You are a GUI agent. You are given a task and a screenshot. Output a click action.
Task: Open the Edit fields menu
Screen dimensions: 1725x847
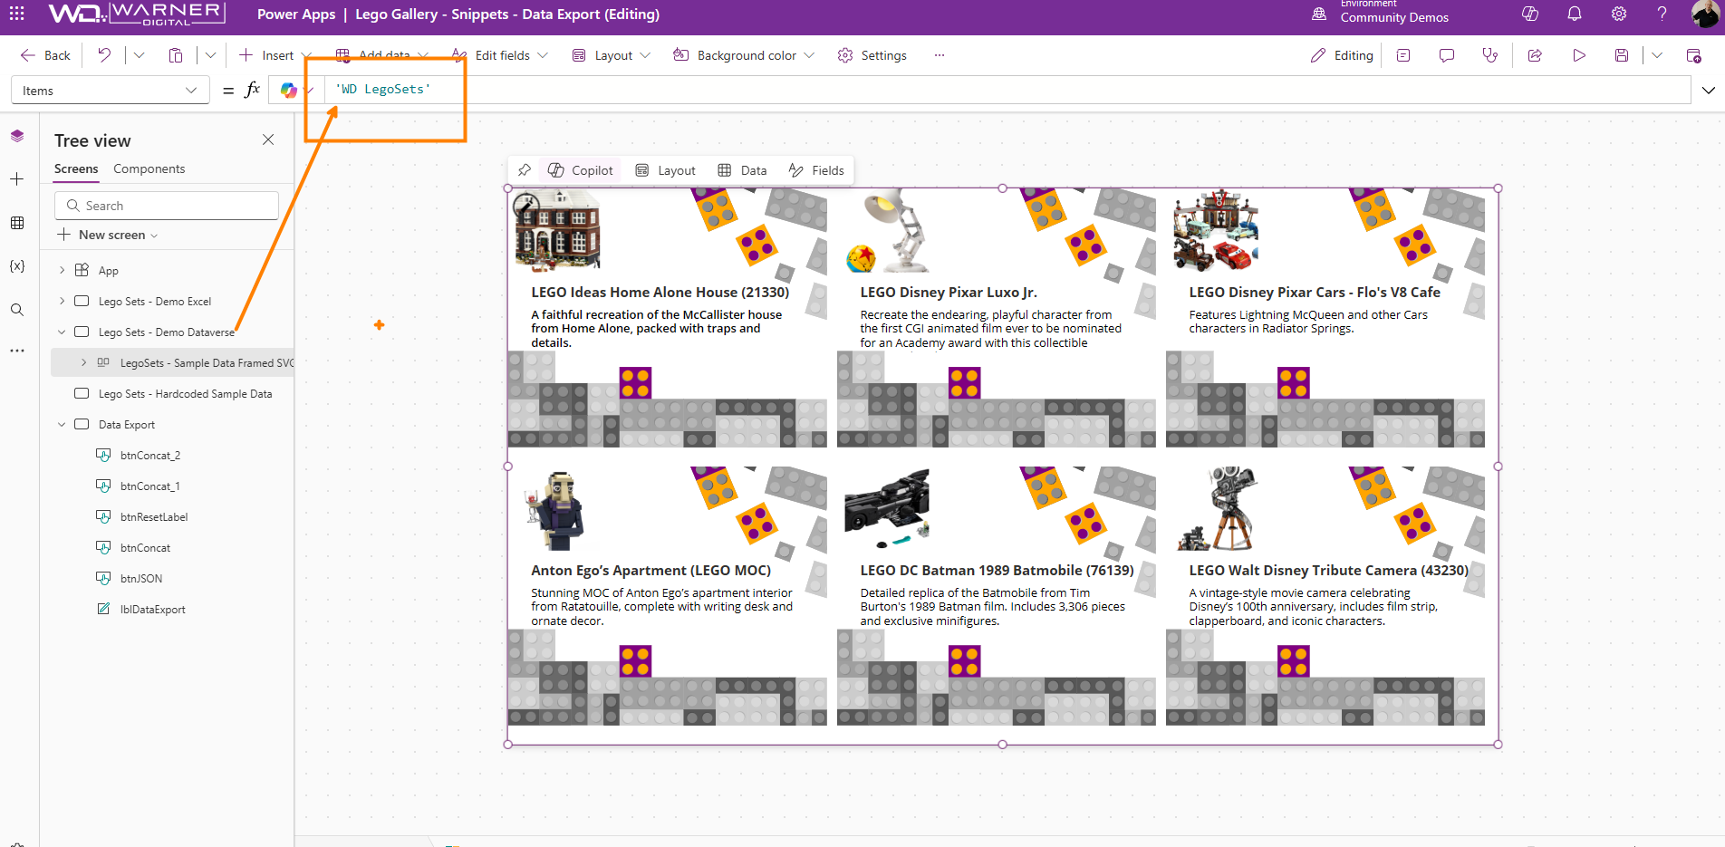(500, 55)
